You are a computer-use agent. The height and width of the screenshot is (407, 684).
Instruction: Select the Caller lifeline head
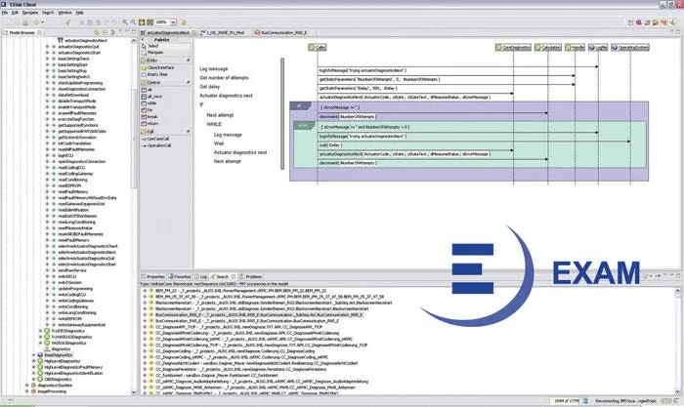click(x=318, y=47)
